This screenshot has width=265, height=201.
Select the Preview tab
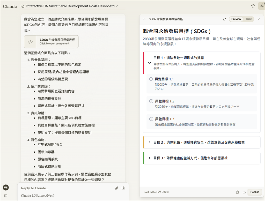[237, 19]
